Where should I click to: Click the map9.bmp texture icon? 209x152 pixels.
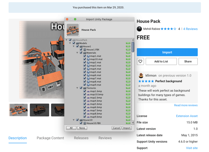88,117
